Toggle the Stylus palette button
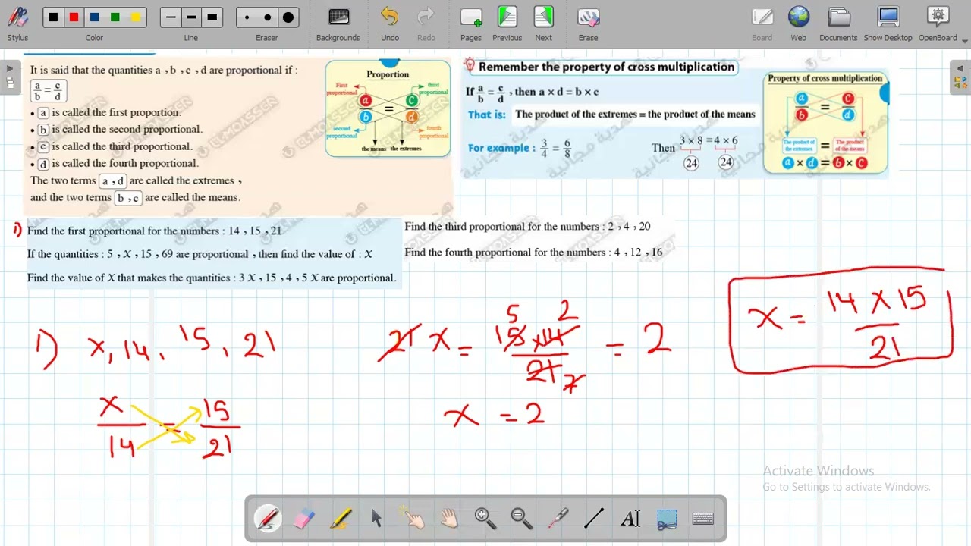 click(17, 23)
